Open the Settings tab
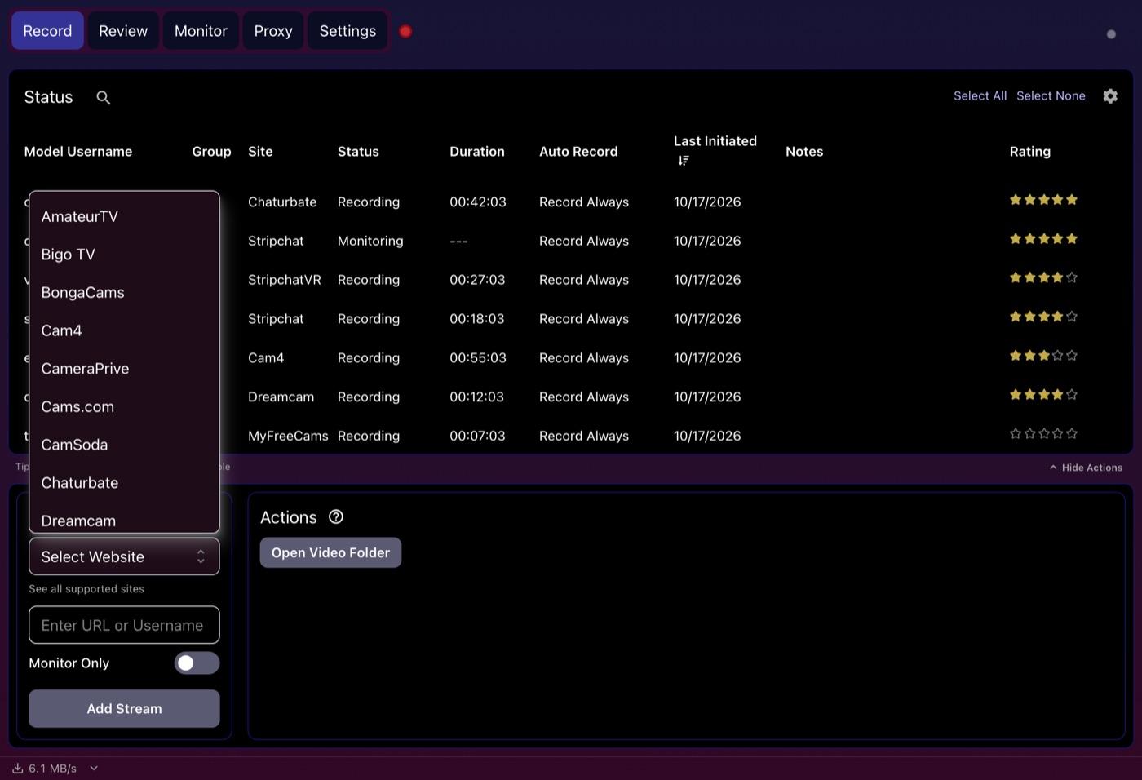Image resolution: width=1142 pixels, height=780 pixels. [347, 31]
